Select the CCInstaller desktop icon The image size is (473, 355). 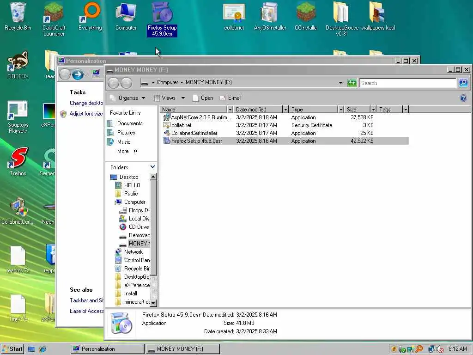pos(306,17)
